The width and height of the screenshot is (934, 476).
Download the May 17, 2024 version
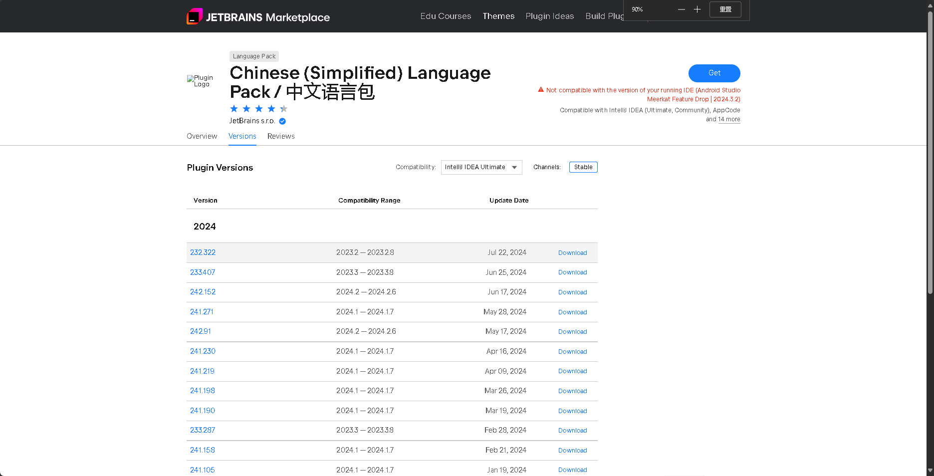point(572,332)
